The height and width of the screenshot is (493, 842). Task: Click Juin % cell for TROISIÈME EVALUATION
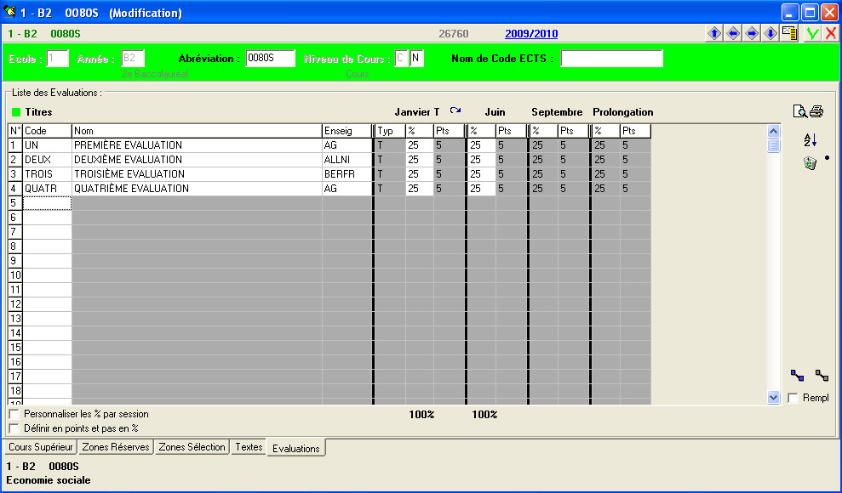coord(482,174)
